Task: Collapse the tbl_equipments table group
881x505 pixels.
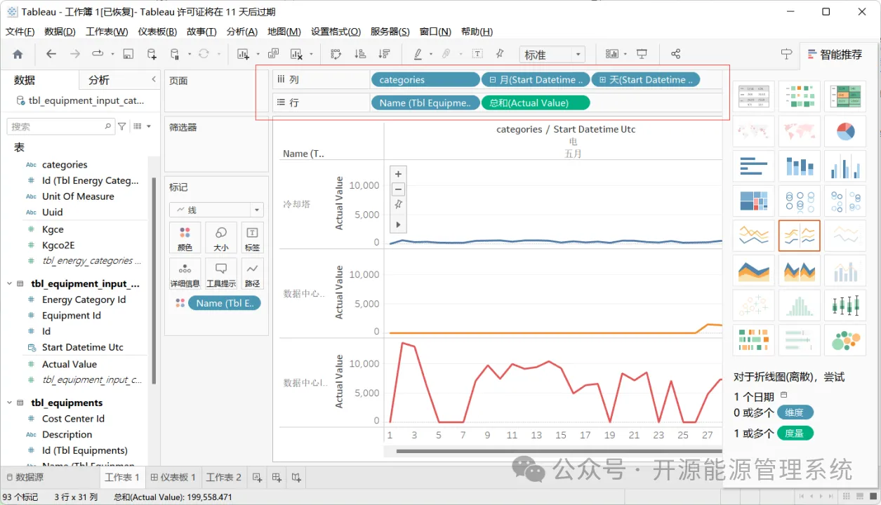Action: (9, 403)
